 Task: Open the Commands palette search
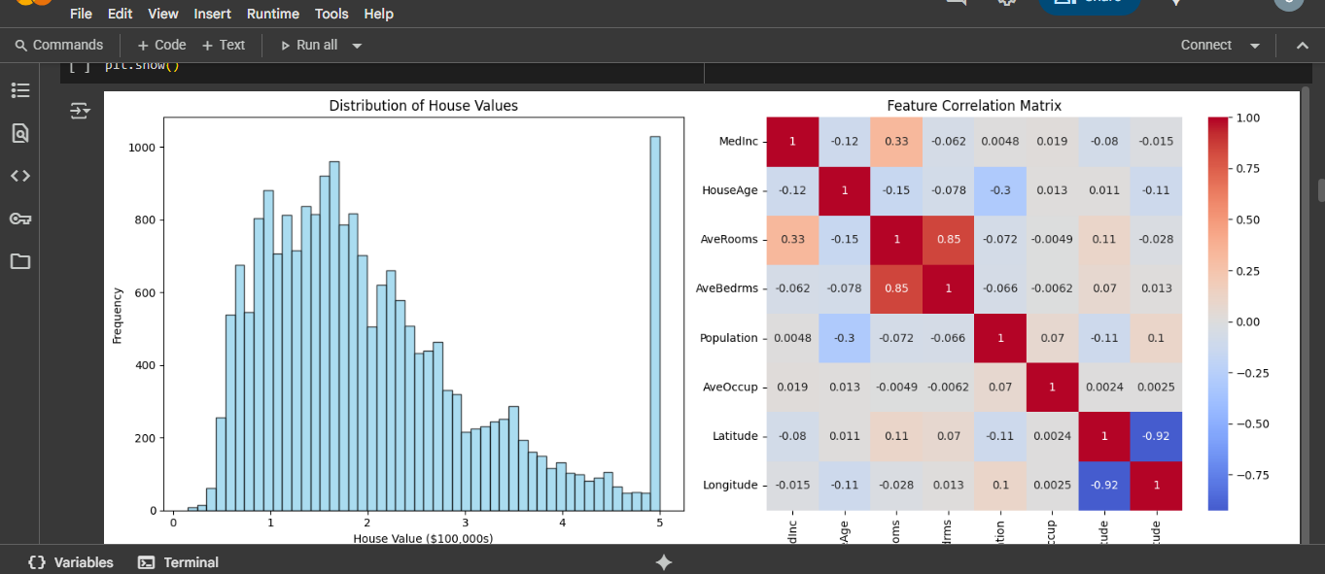59,45
